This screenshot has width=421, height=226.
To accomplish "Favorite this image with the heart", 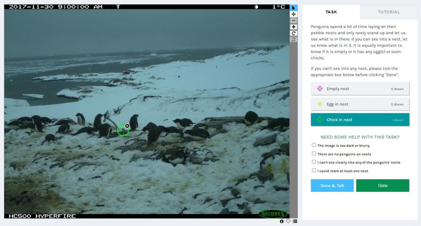I will point(288,221).
